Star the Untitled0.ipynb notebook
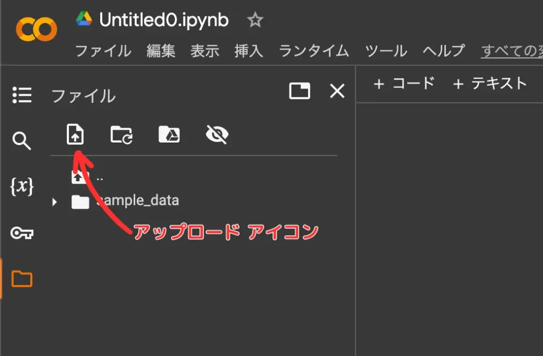The height and width of the screenshot is (356, 543). (255, 20)
